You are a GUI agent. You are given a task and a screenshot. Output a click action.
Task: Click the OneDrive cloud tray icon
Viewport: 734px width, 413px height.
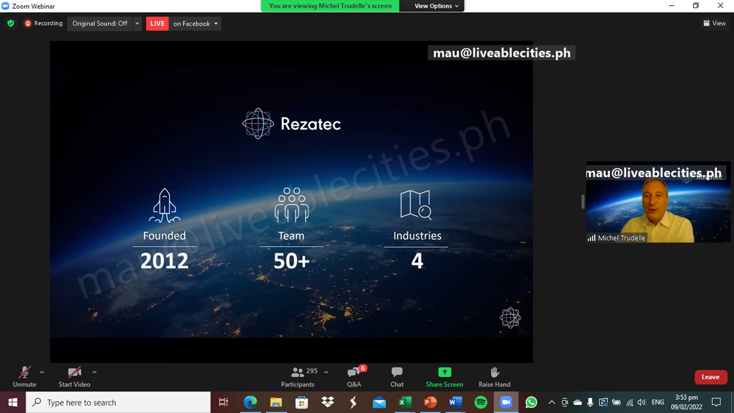pos(577,402)
